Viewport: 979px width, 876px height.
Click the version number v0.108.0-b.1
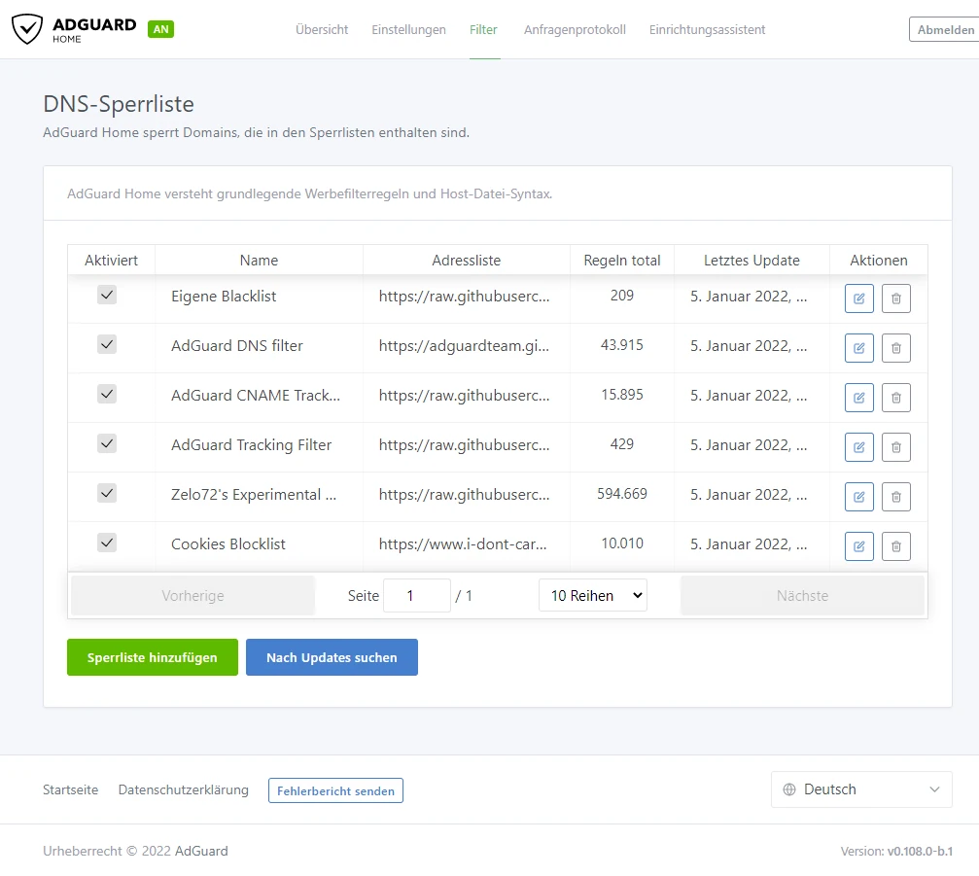tap(920, 851)
